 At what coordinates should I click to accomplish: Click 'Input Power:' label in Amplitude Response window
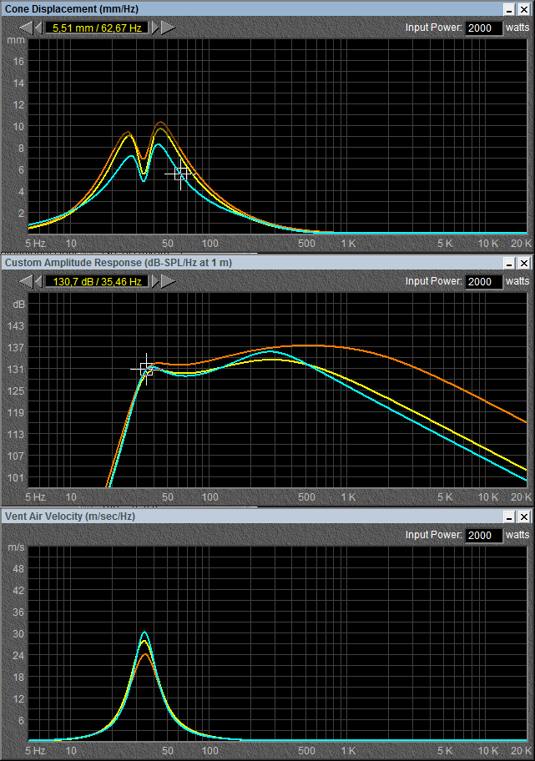pyautogui.click(x=433, y=281)
